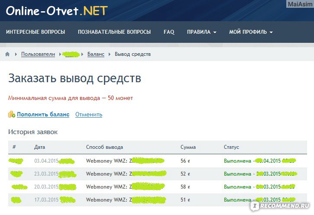The image size is (314, 215).
Task: Click the coins icon beside Пополнить баланс
Action: [x=12, y=114]
